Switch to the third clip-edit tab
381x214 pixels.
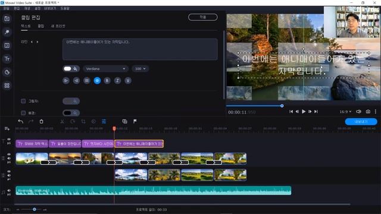pyautogui.click(x=58, y=26)
